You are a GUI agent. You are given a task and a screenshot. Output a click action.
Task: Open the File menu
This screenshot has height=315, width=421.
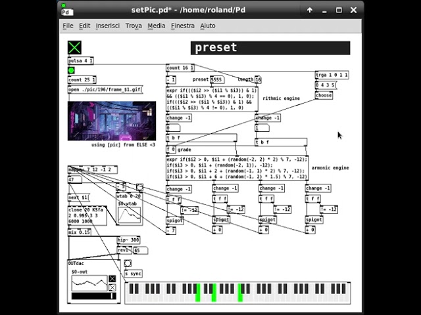point(68,26)
